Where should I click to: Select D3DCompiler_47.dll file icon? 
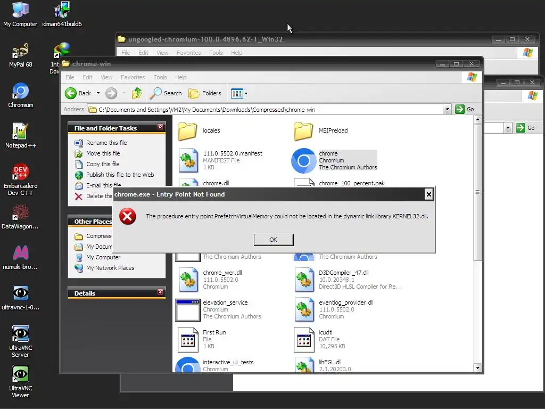304,280
